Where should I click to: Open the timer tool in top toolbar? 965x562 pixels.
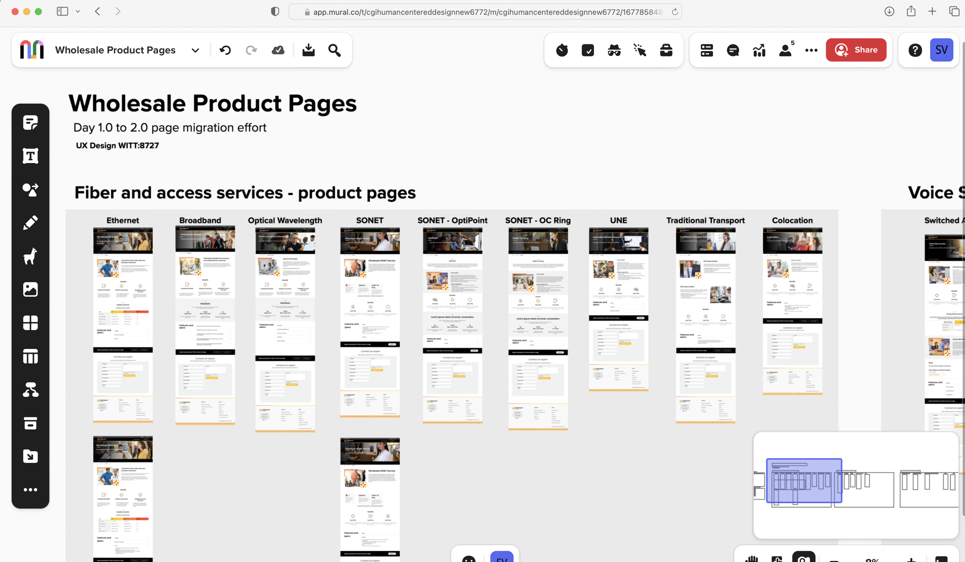[562, 50]
